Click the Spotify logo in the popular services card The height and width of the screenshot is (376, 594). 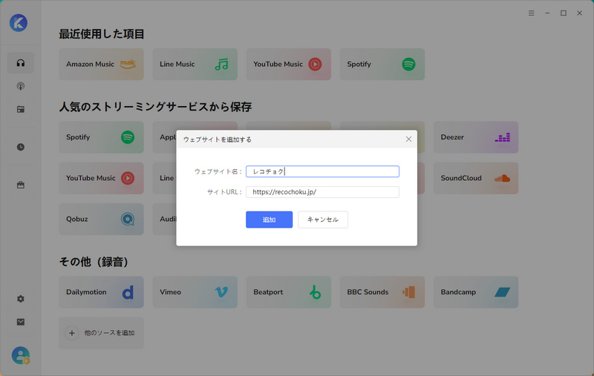coord(128,137)
